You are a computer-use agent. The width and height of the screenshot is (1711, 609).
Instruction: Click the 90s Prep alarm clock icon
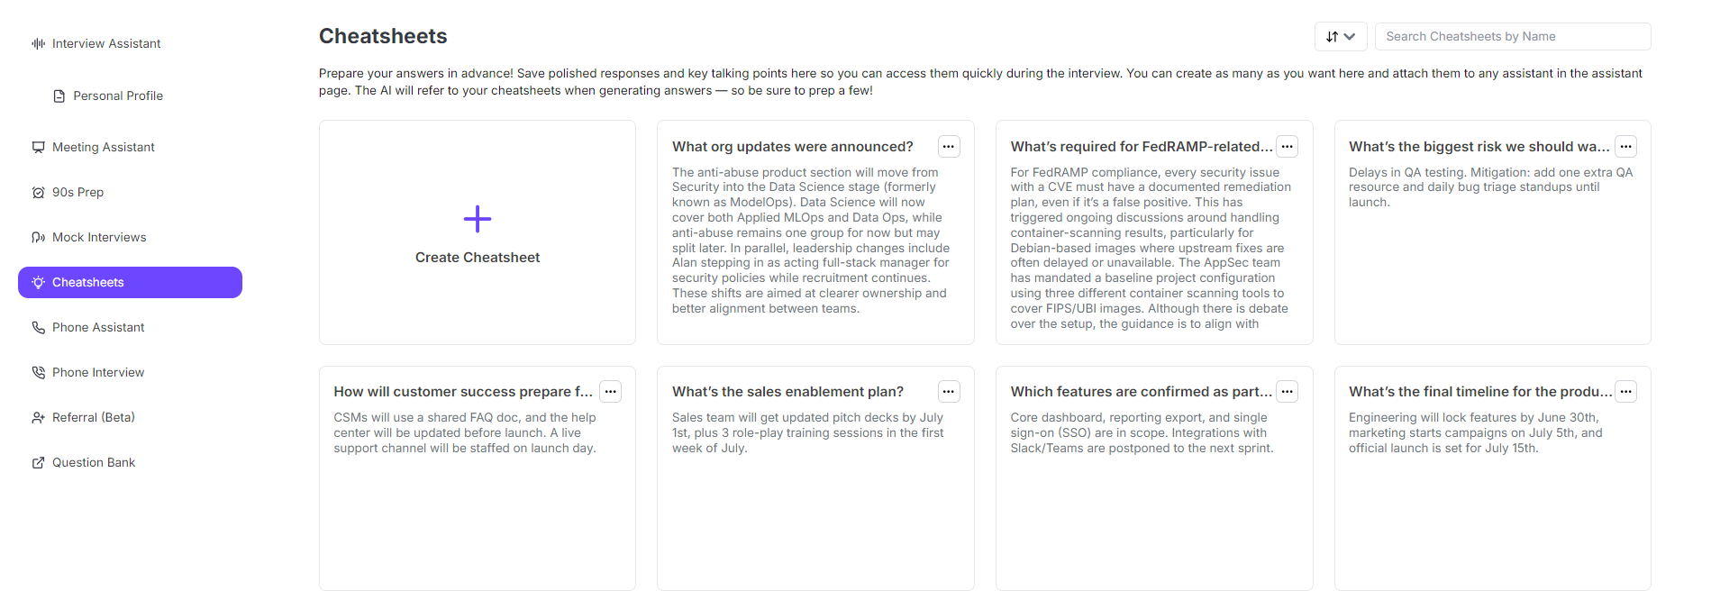click(38, 192)
